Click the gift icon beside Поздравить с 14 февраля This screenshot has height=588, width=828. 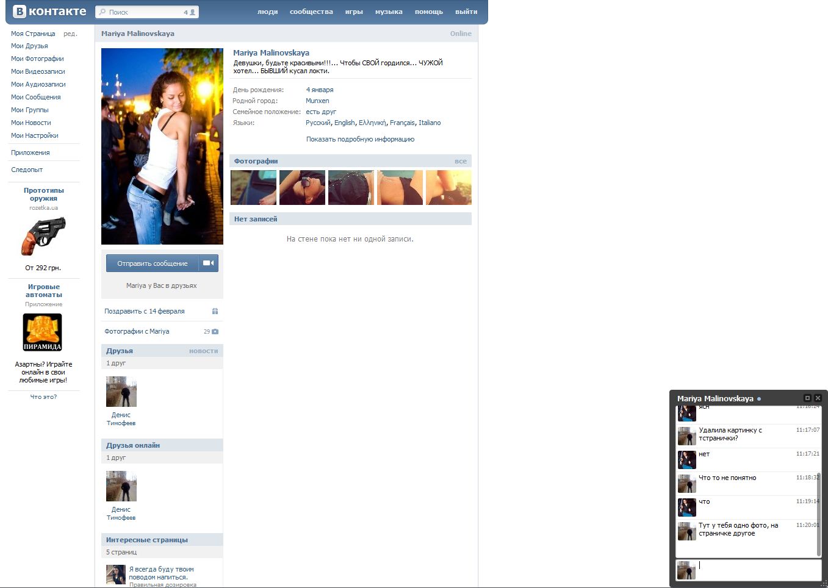pyautogui.click(x=215, y=311)
